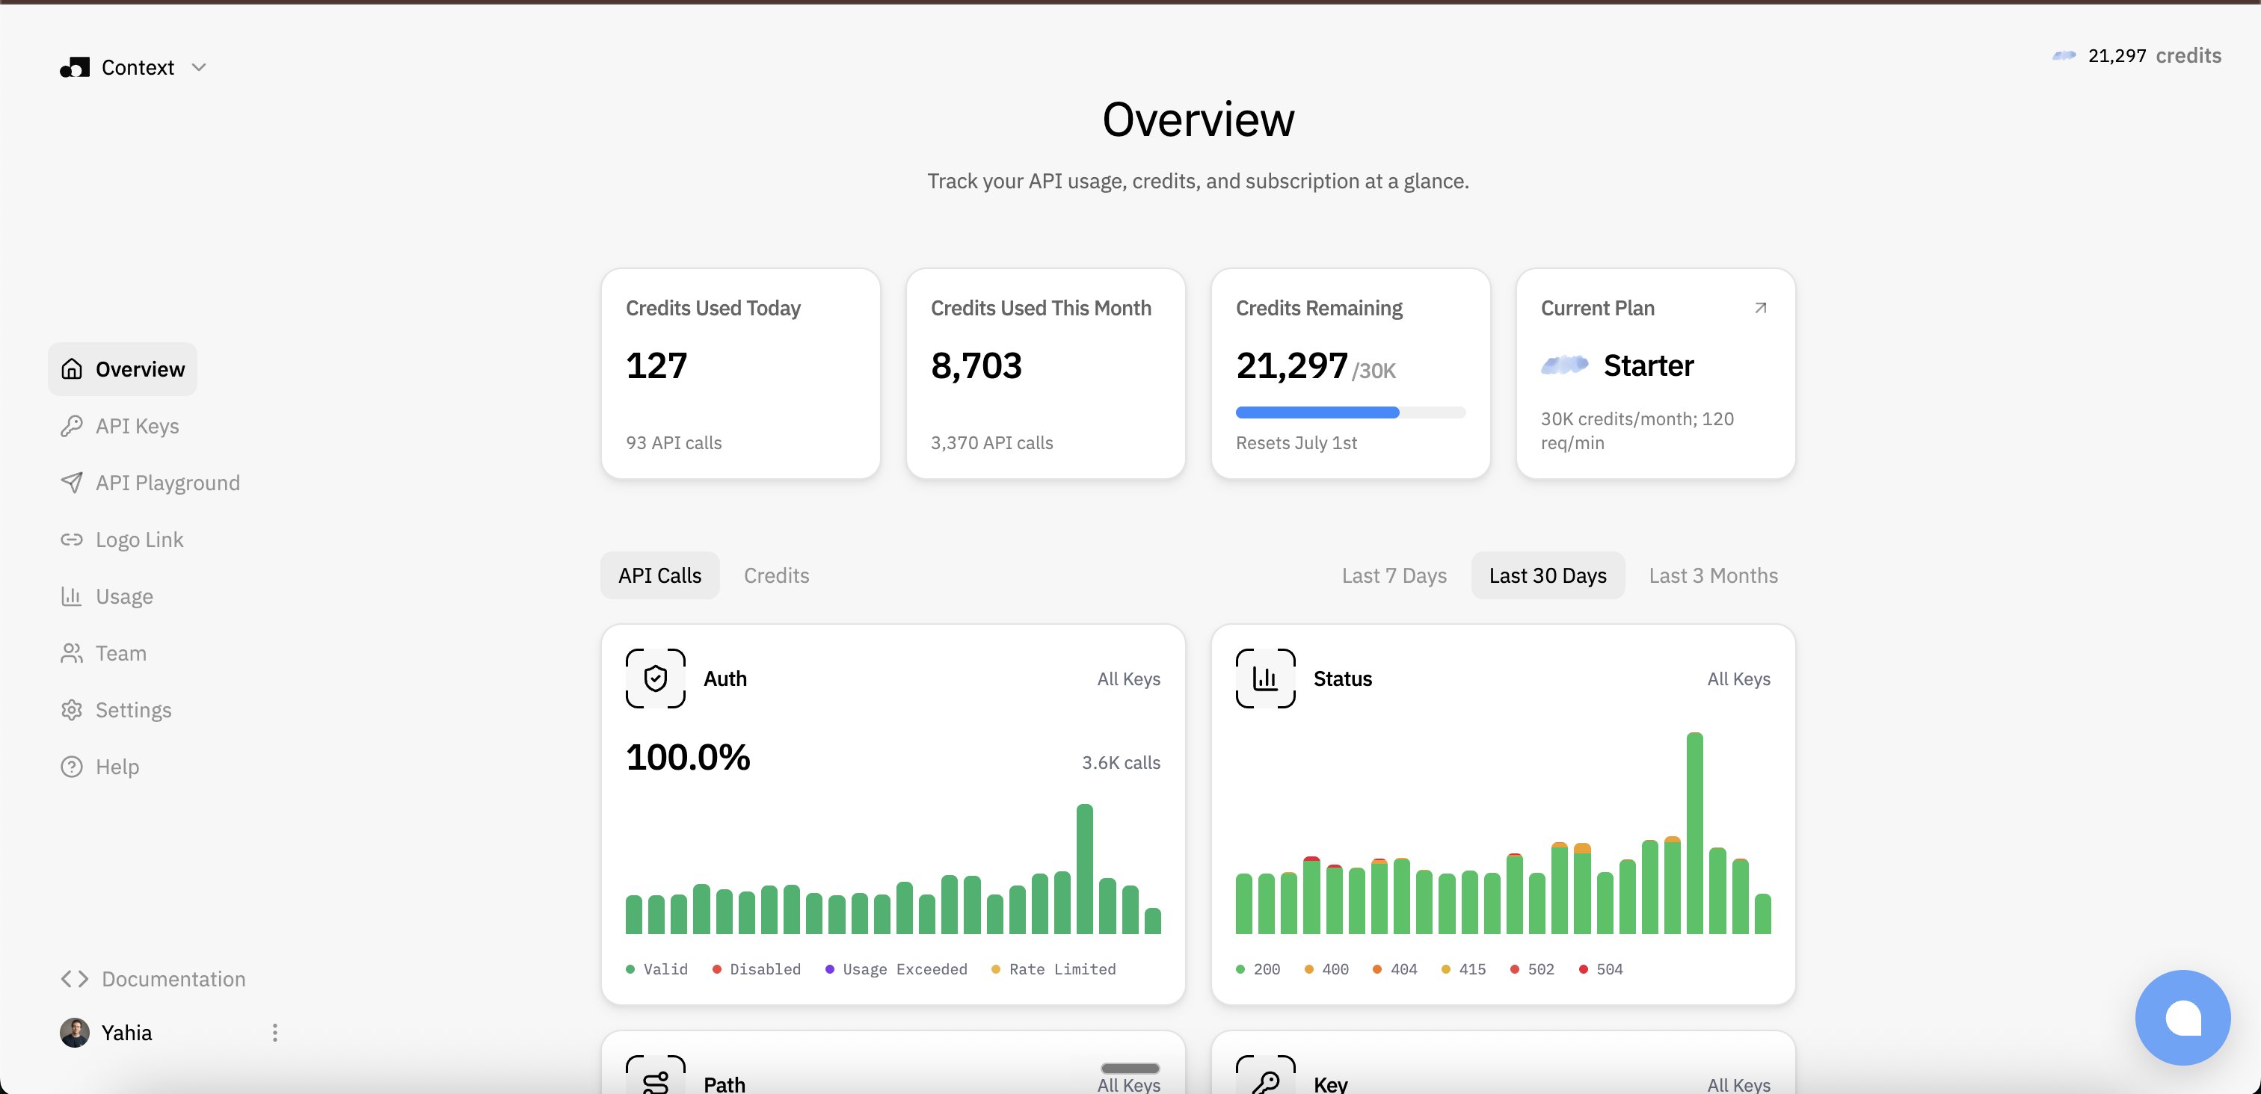Image resolution: width=2261 pixels, height=1094 pixels.
Task: Click the Documentation code brackets icon
Action: click(75, 979)
